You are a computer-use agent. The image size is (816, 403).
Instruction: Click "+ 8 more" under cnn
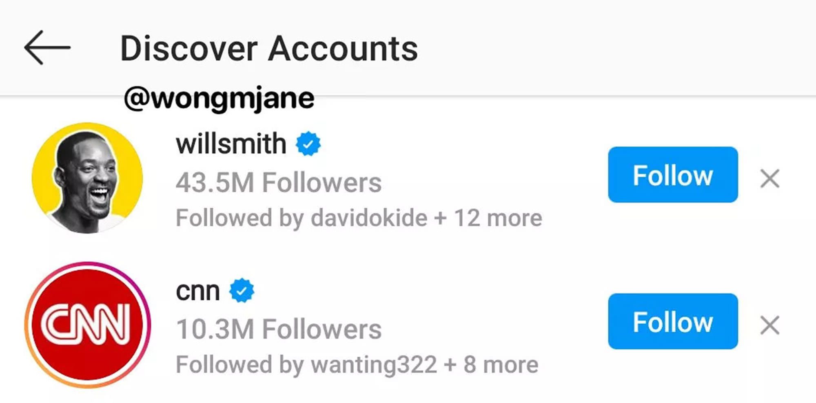[491, 365]
